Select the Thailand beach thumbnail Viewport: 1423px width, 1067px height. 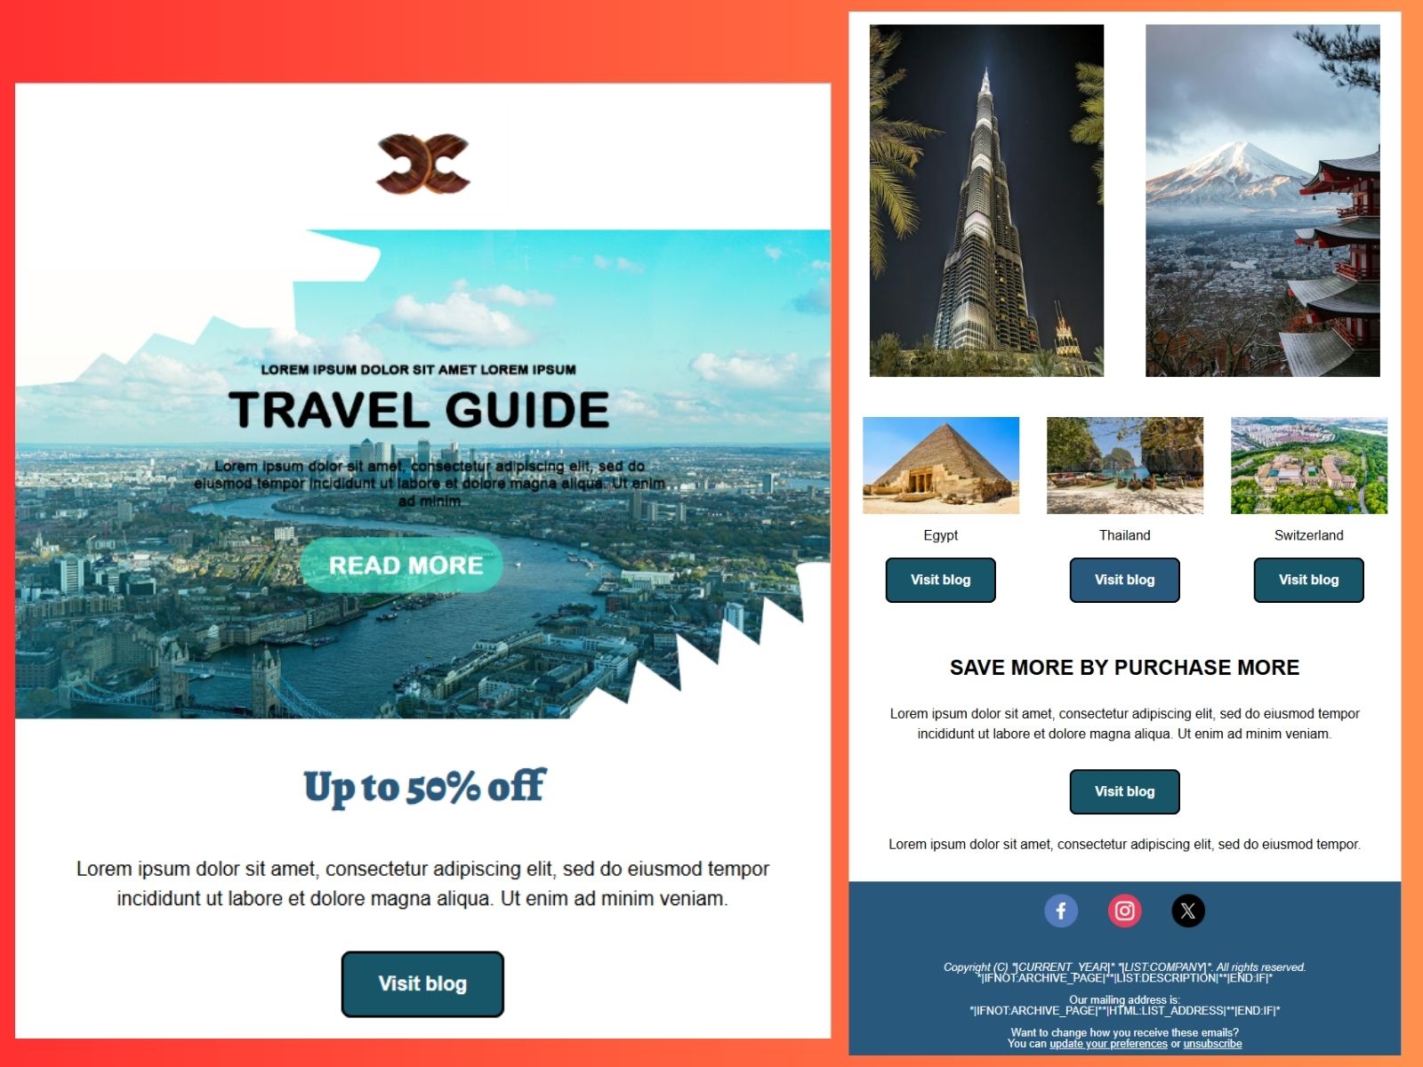pyautogui.click(x=1124, y=465)
